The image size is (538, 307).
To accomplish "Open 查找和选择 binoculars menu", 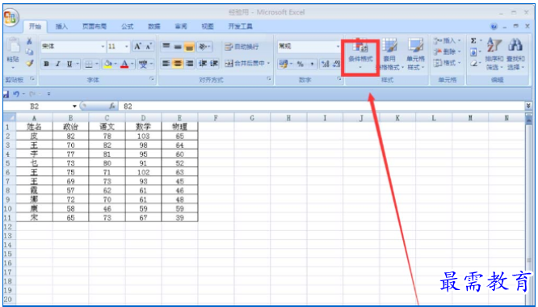I will coord(515,55).
